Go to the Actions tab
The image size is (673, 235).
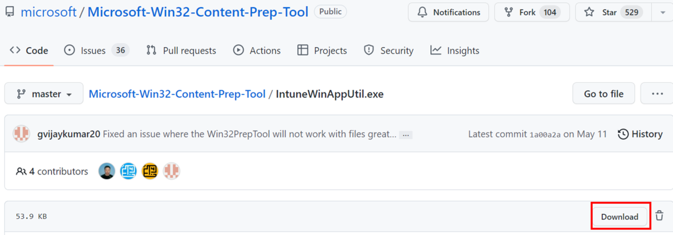pos(257,50)
